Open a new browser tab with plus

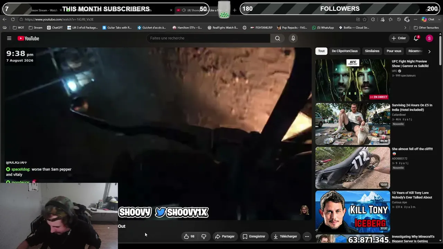(x=235, y=10)
